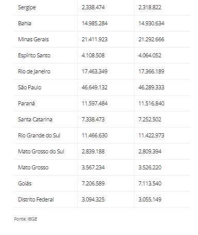Viewport: 198px width, 235px height.
Task: Select Mato Grosso value 3.567.234
Action: pyautogui.click(x=93, y=167)
